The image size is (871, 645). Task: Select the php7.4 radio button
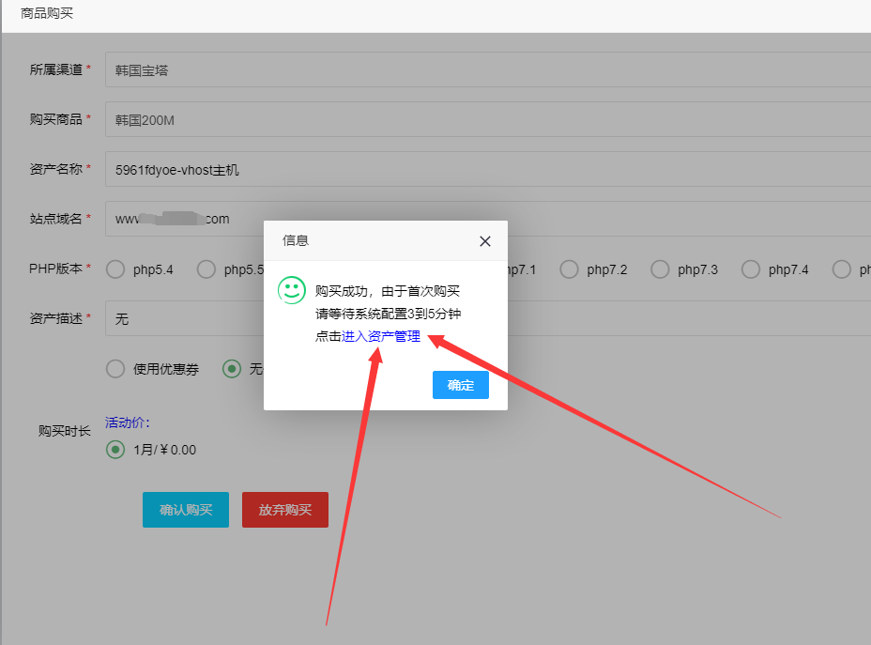coord(750,269)
